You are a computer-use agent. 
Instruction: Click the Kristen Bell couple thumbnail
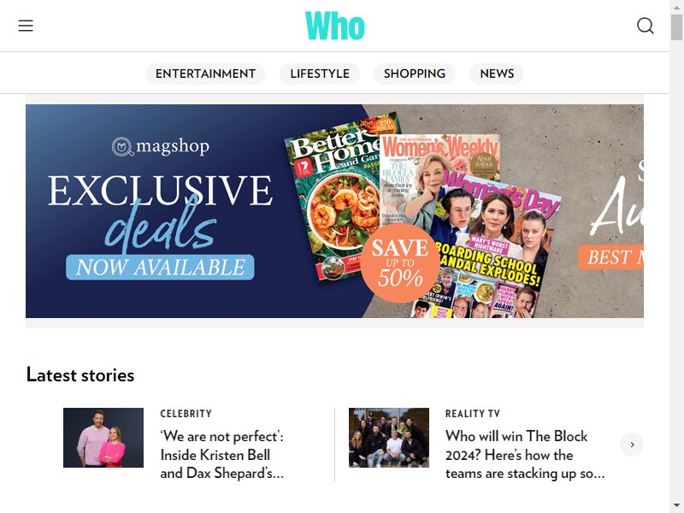click(103, 438)
